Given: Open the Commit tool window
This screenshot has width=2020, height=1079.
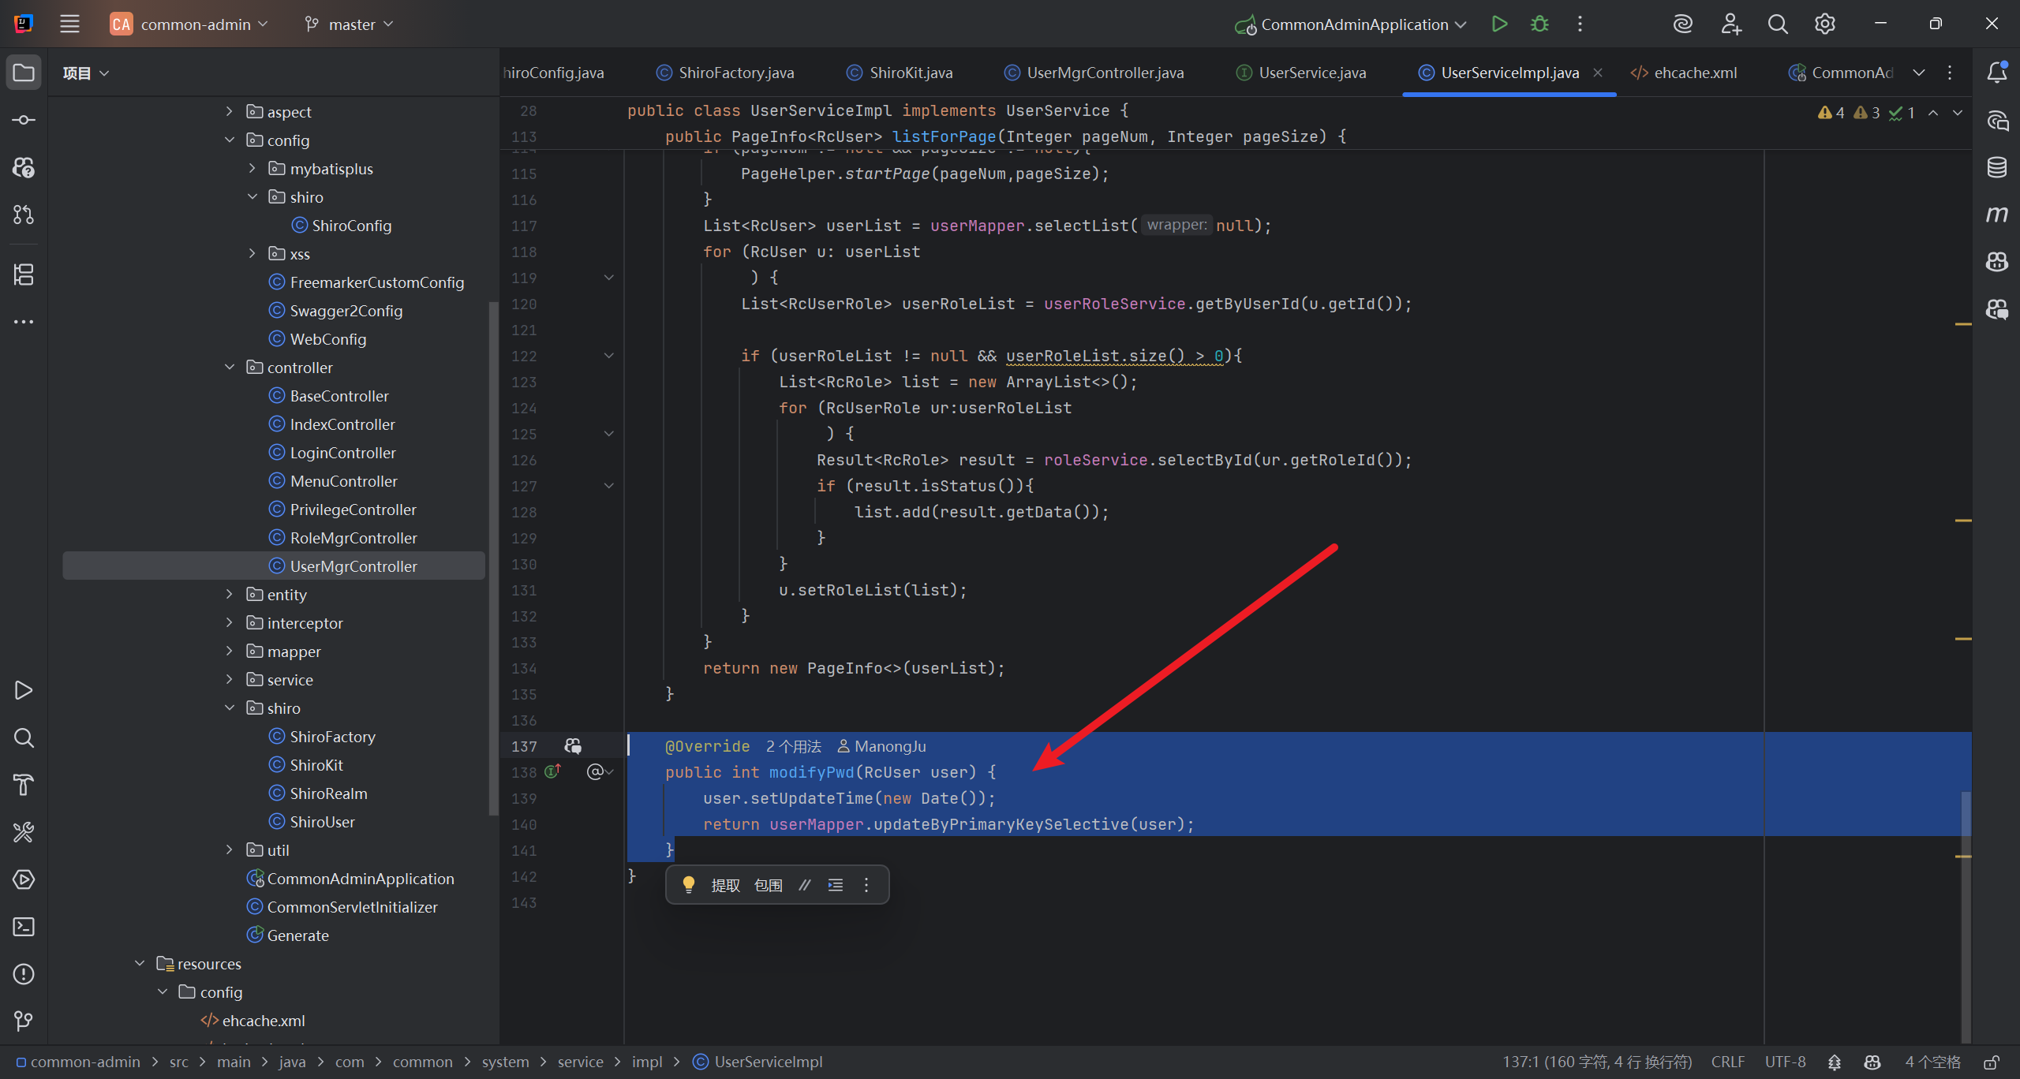Looking at the screenshot, I should (x=24, y=120).
